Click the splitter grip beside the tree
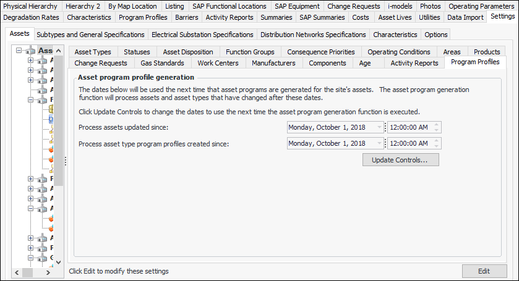This screenshot has width=519, height=281. point(65,160)
